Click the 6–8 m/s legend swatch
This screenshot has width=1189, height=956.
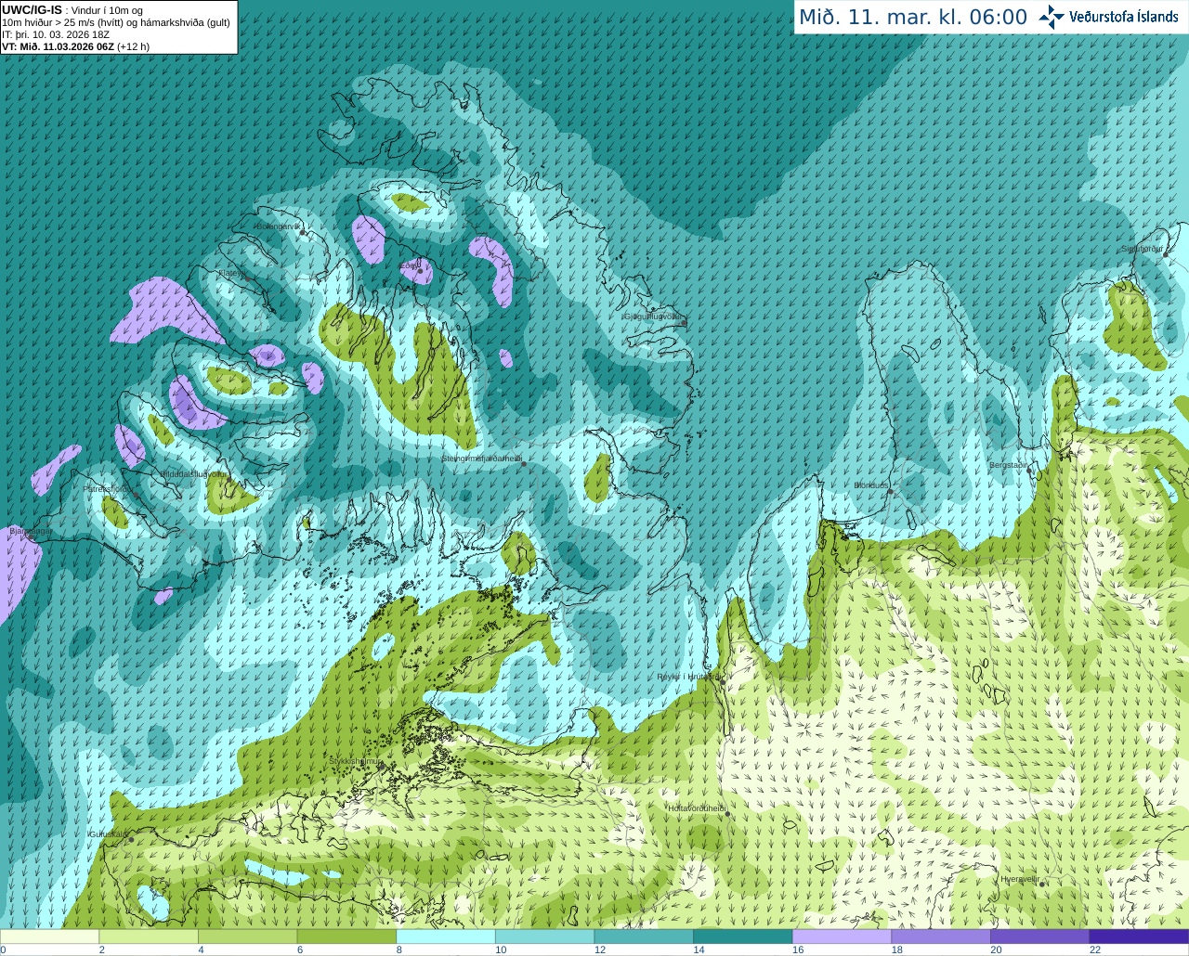coord(346,936)
